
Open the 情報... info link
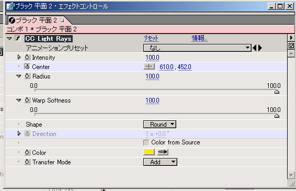pos(199,38)
